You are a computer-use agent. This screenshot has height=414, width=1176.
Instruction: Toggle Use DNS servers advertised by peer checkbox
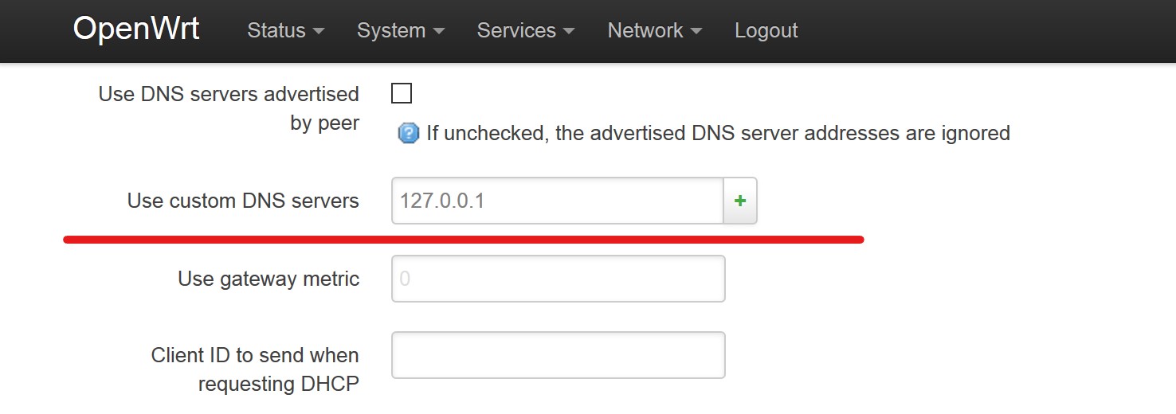tap(402, 94)
